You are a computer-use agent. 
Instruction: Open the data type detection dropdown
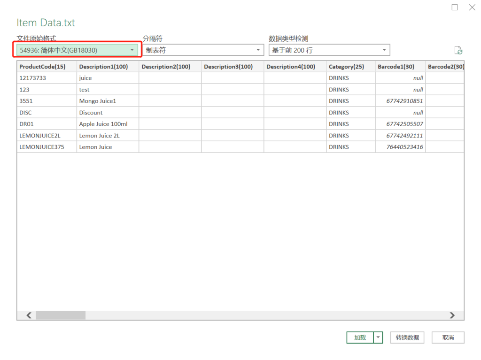329,50
